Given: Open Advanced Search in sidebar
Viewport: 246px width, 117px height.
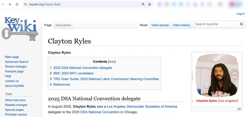Looking at the screenshot, I should tap(17, 62).
